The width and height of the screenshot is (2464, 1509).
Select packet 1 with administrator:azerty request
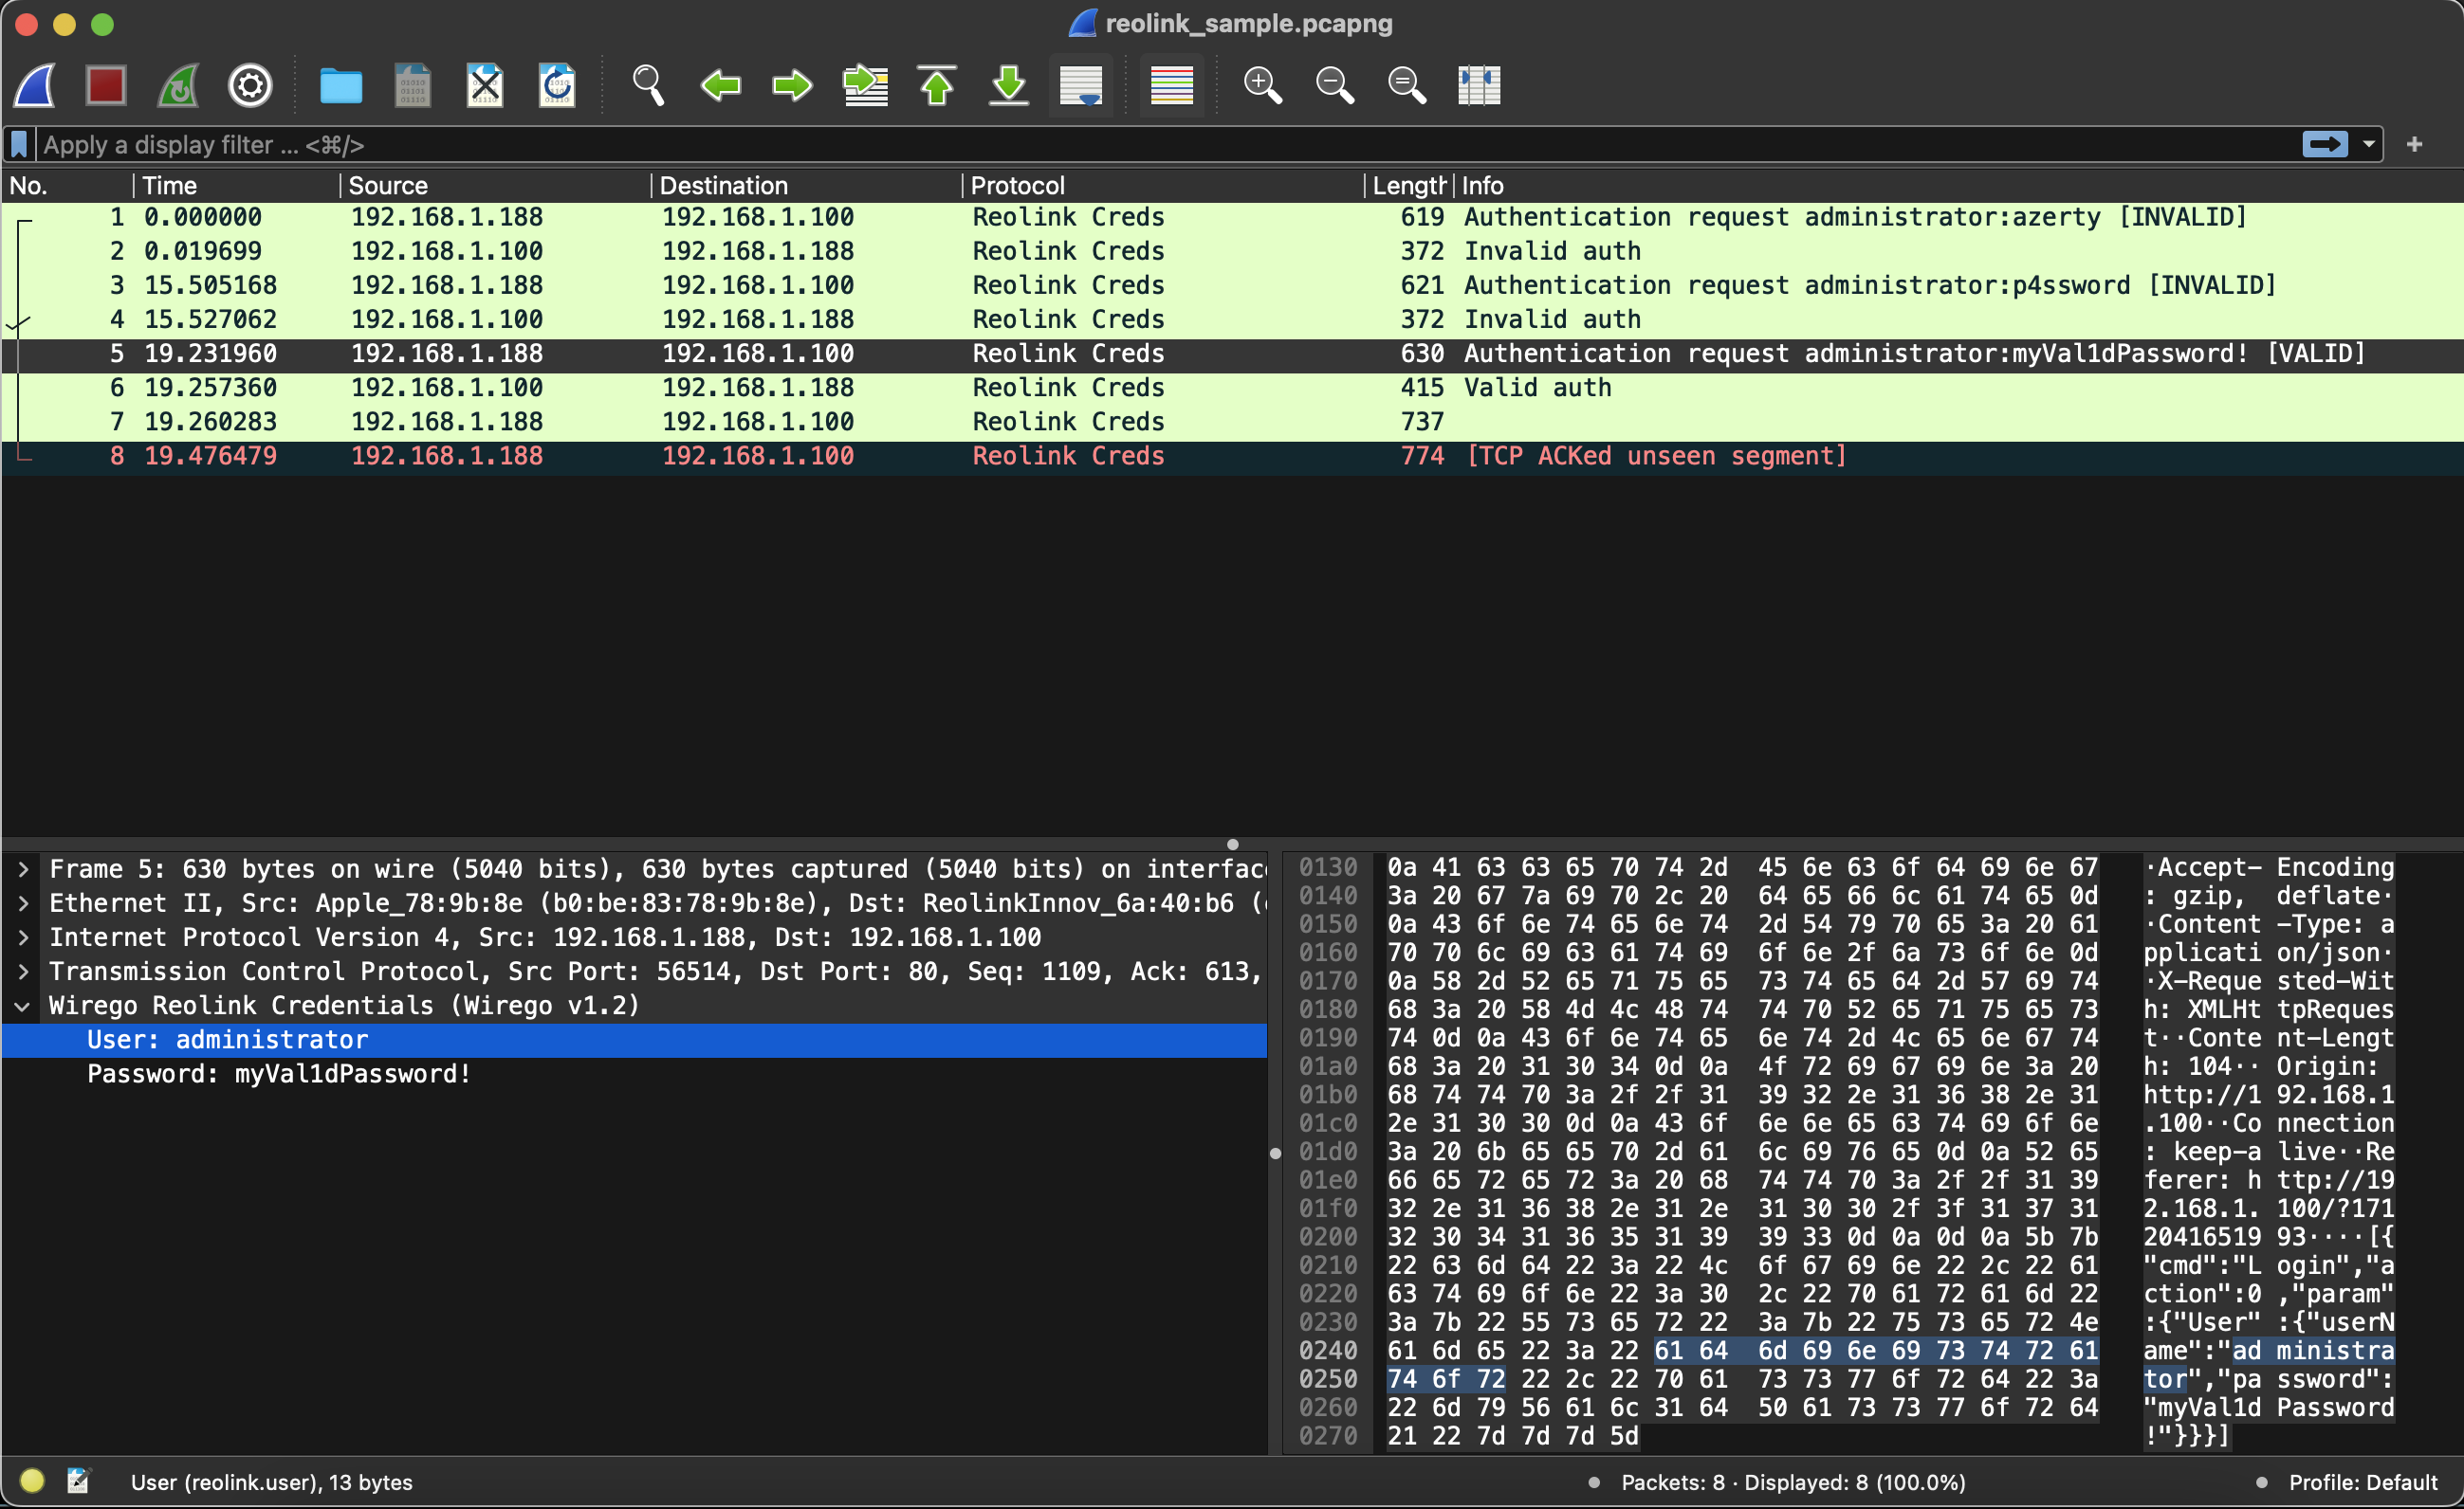(1232, 217)
